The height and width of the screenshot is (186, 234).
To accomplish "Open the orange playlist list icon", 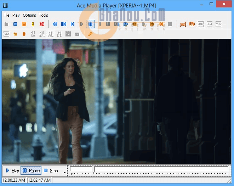I will pos(24,24).
